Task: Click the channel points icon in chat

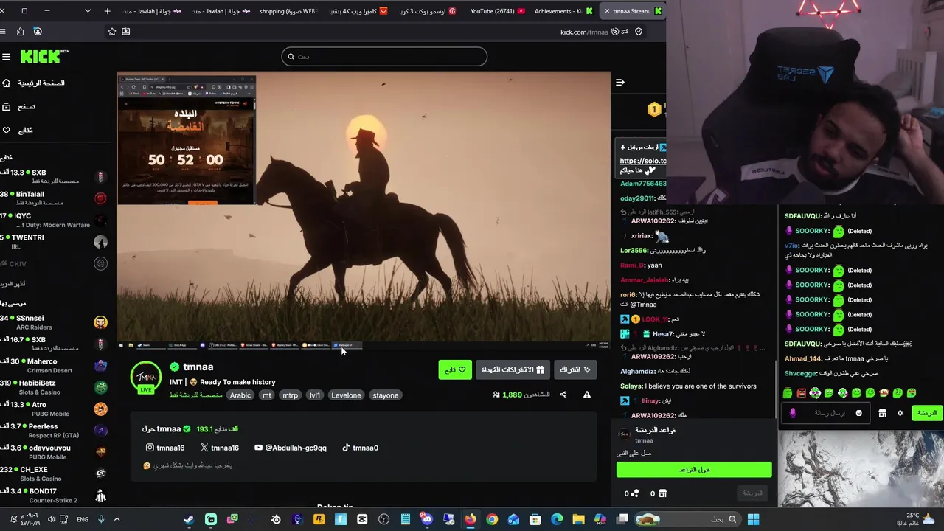Action: click(x=635, y=493)
